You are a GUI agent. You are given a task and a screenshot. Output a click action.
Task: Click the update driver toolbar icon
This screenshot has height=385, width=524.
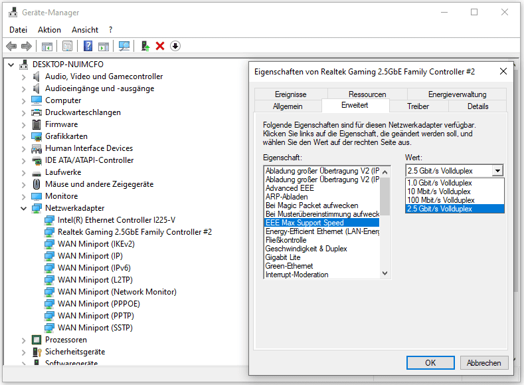click(x=145, y=46)
